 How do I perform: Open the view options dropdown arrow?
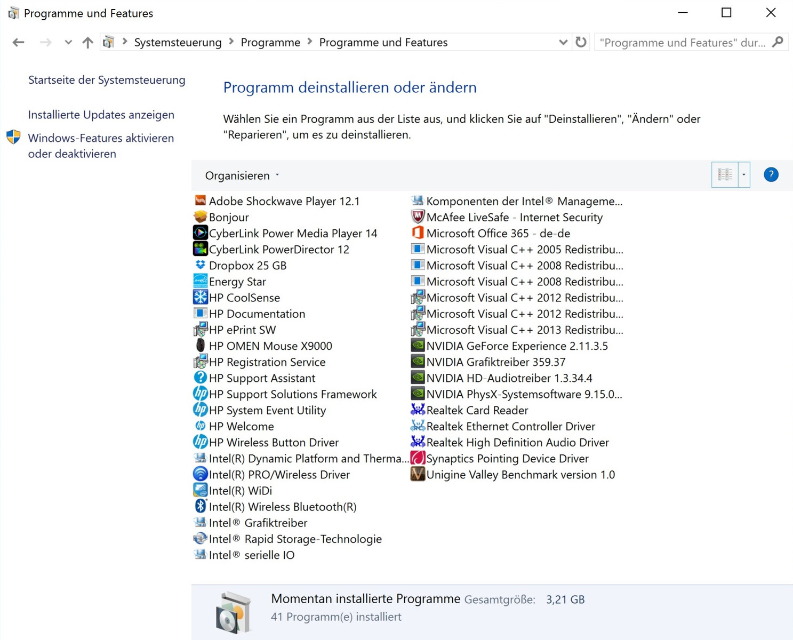pos(744,175)
